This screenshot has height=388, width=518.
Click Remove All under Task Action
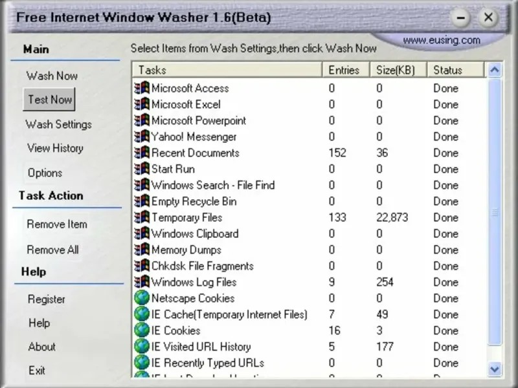tap(52, 250)
